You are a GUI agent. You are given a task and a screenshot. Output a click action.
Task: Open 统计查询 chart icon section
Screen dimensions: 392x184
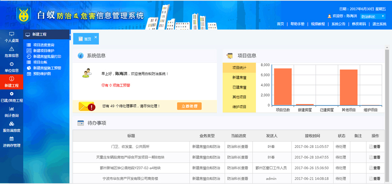11,112
